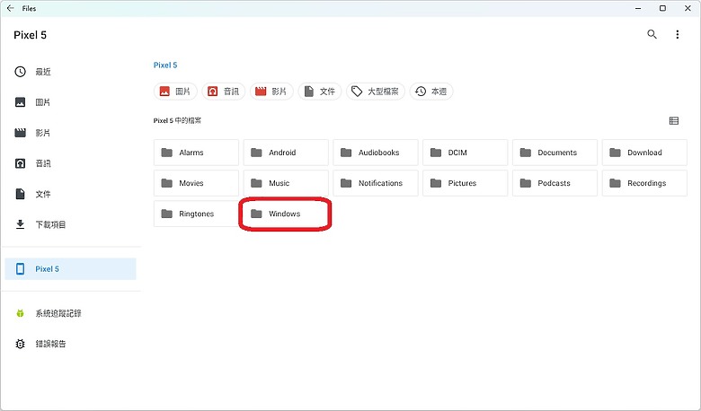This screenshot has height=411, width=701.
Task: Open the Movies folder
Action: click(x=196, y=183)
